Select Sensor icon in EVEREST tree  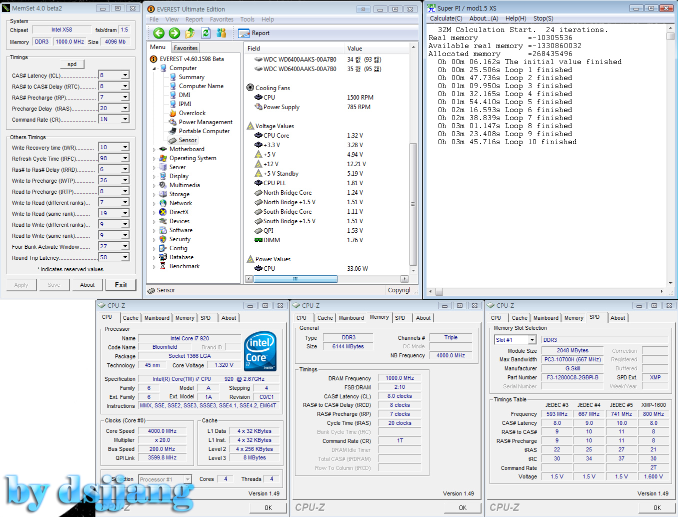(x=172, y=140)
